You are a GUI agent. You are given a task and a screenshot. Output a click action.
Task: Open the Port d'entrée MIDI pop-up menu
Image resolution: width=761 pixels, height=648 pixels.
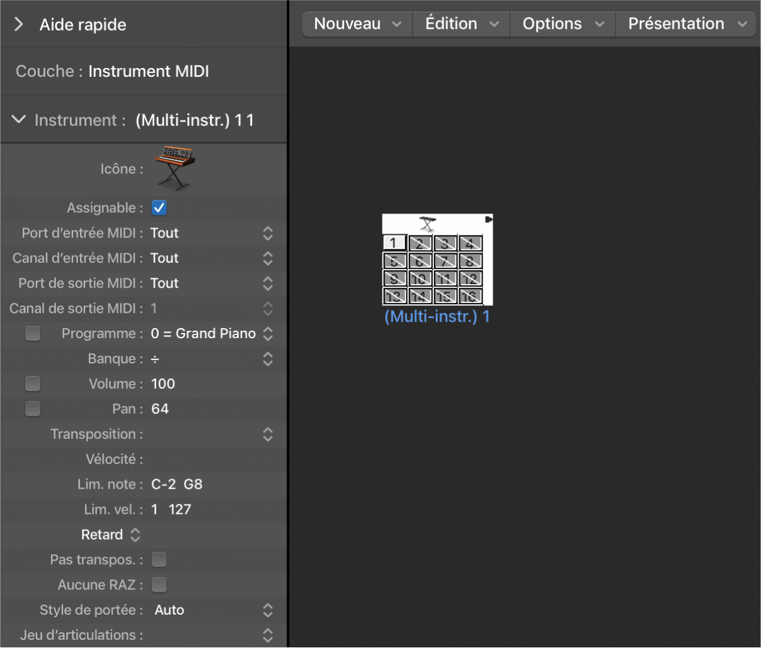pyautogui.click(x=213, y=233)
